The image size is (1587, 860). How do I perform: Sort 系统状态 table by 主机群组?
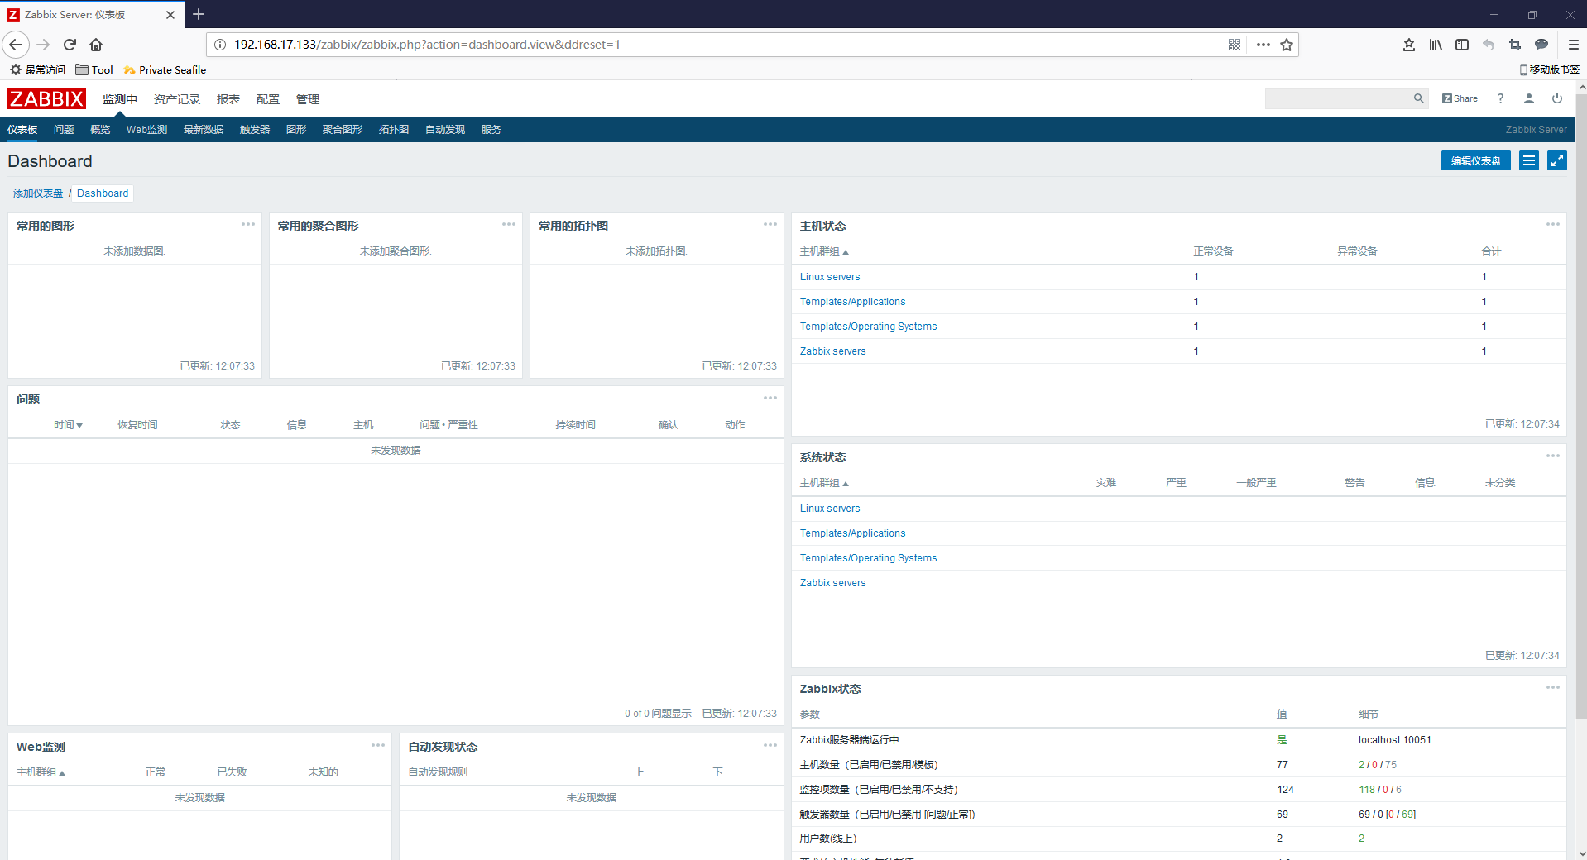824,483
